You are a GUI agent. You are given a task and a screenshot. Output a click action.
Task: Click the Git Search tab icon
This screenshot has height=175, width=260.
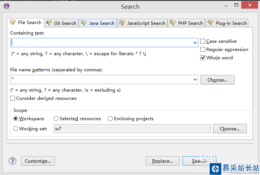tap(49, 23)
